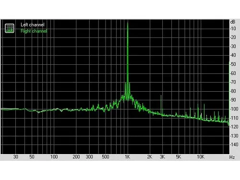The image size is (240, 180).
Task: Click the 5K frequency axis label
Action: (x=179, y=157)
